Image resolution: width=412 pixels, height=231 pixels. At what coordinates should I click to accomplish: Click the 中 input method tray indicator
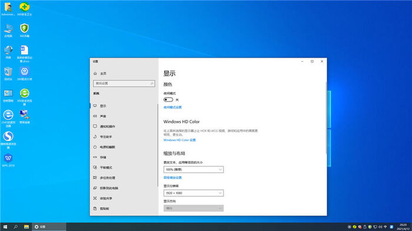pyautogui.click(x=386, y=227)
